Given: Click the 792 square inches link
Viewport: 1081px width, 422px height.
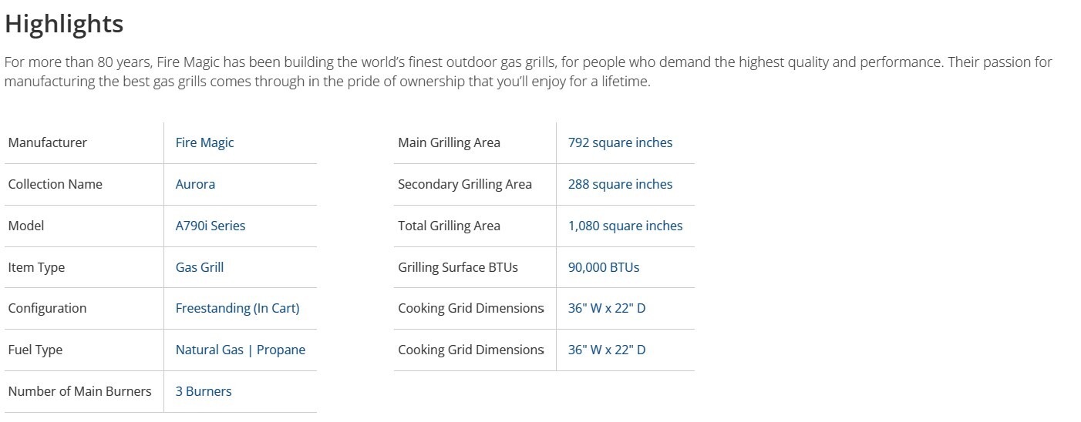Looking at the screenshot, I should (620, 142).
